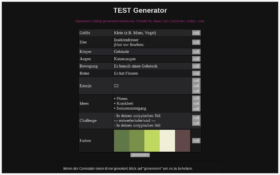Click roll in the Bewegung row
This screenshot has width=280, height=175.
point(196,66)
